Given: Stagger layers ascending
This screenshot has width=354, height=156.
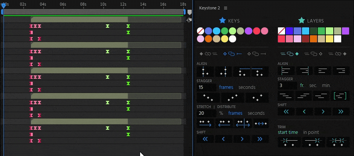Looking at the screenshot, I should point(304,96).
